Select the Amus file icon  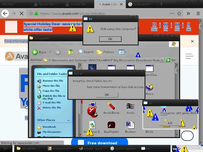point(149,89)
